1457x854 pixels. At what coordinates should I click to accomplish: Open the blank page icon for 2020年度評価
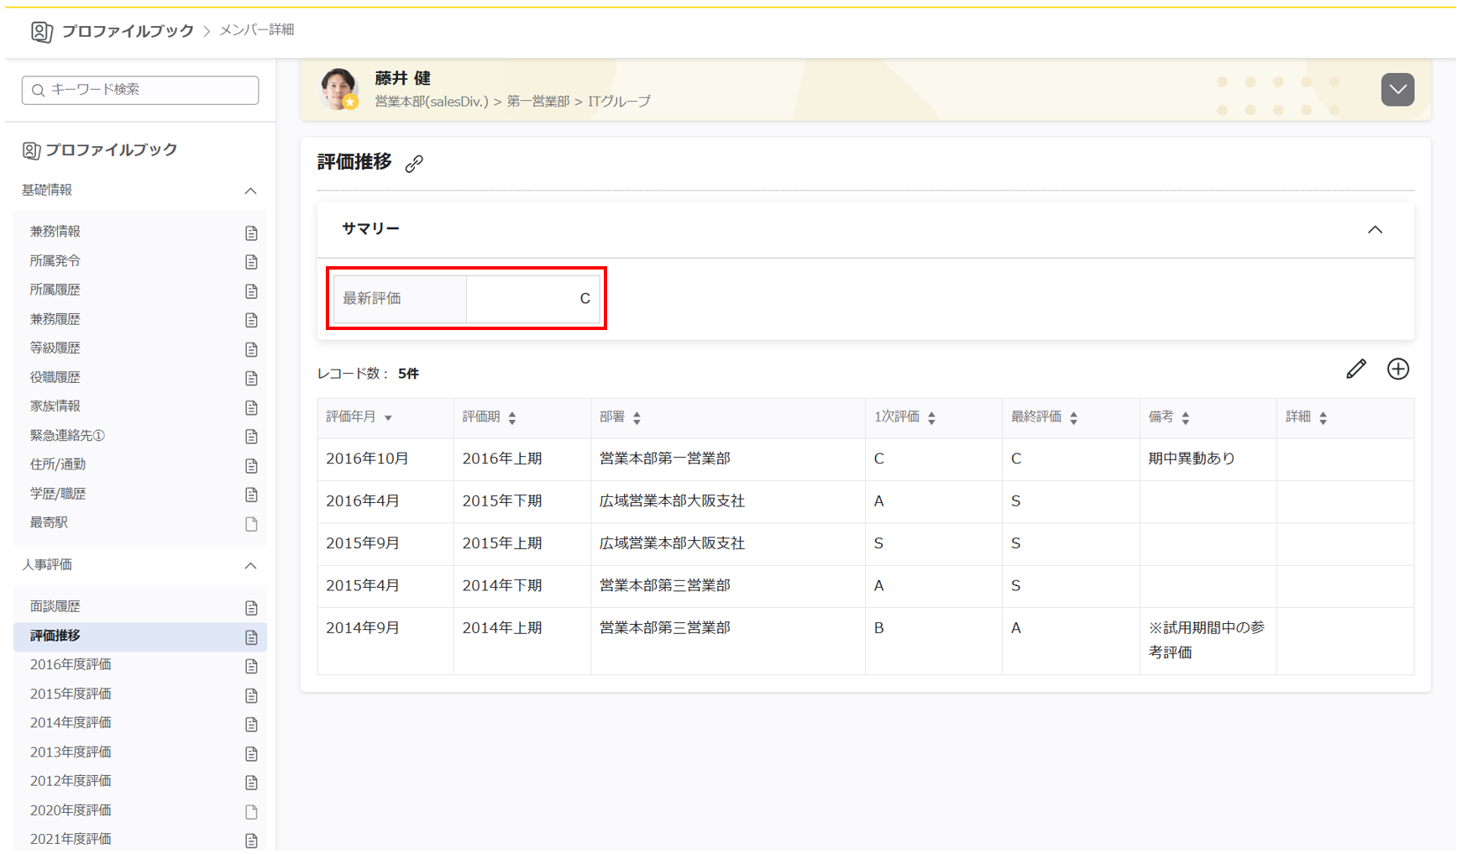coord(251,812)
